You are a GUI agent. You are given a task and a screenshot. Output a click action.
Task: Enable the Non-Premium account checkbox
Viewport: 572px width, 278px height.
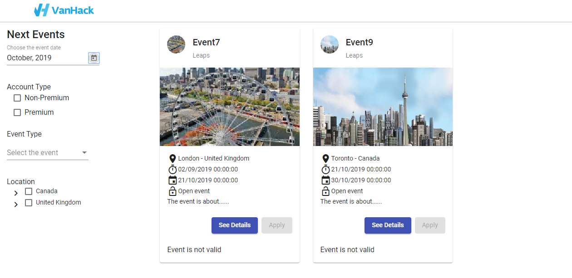[17, 98]
